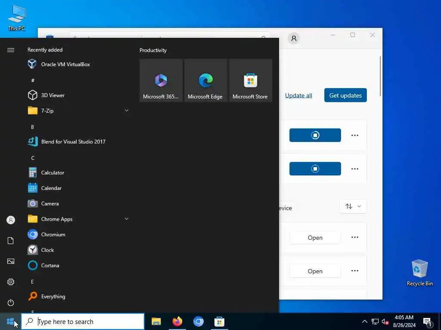Open Calendar app

tap(78, 188)
